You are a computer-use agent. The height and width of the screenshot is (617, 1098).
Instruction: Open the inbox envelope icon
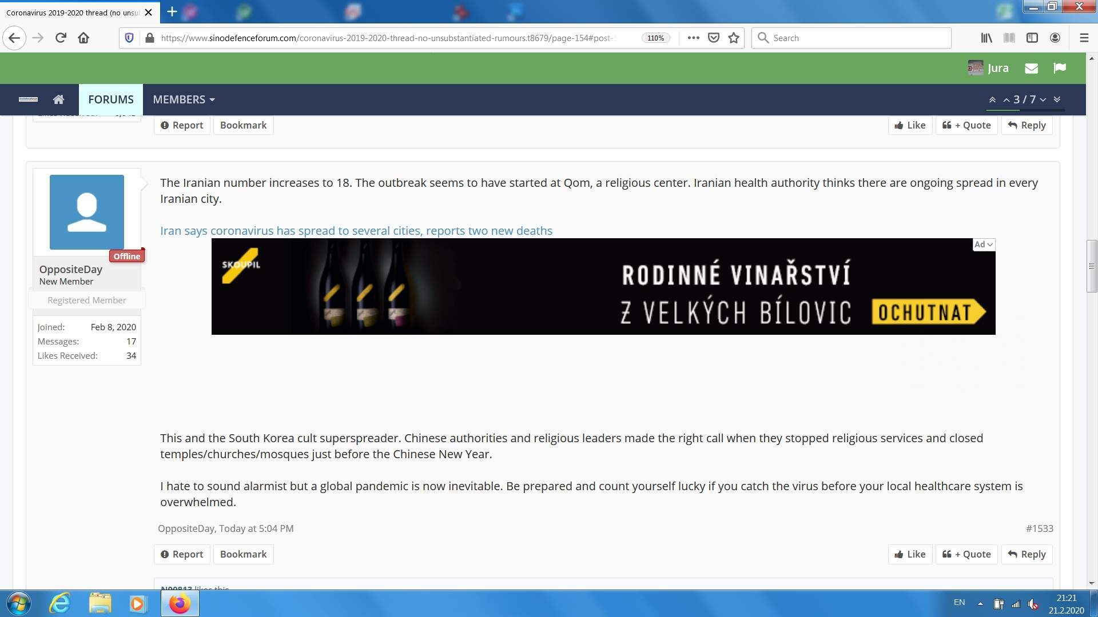coord(1031,68)
